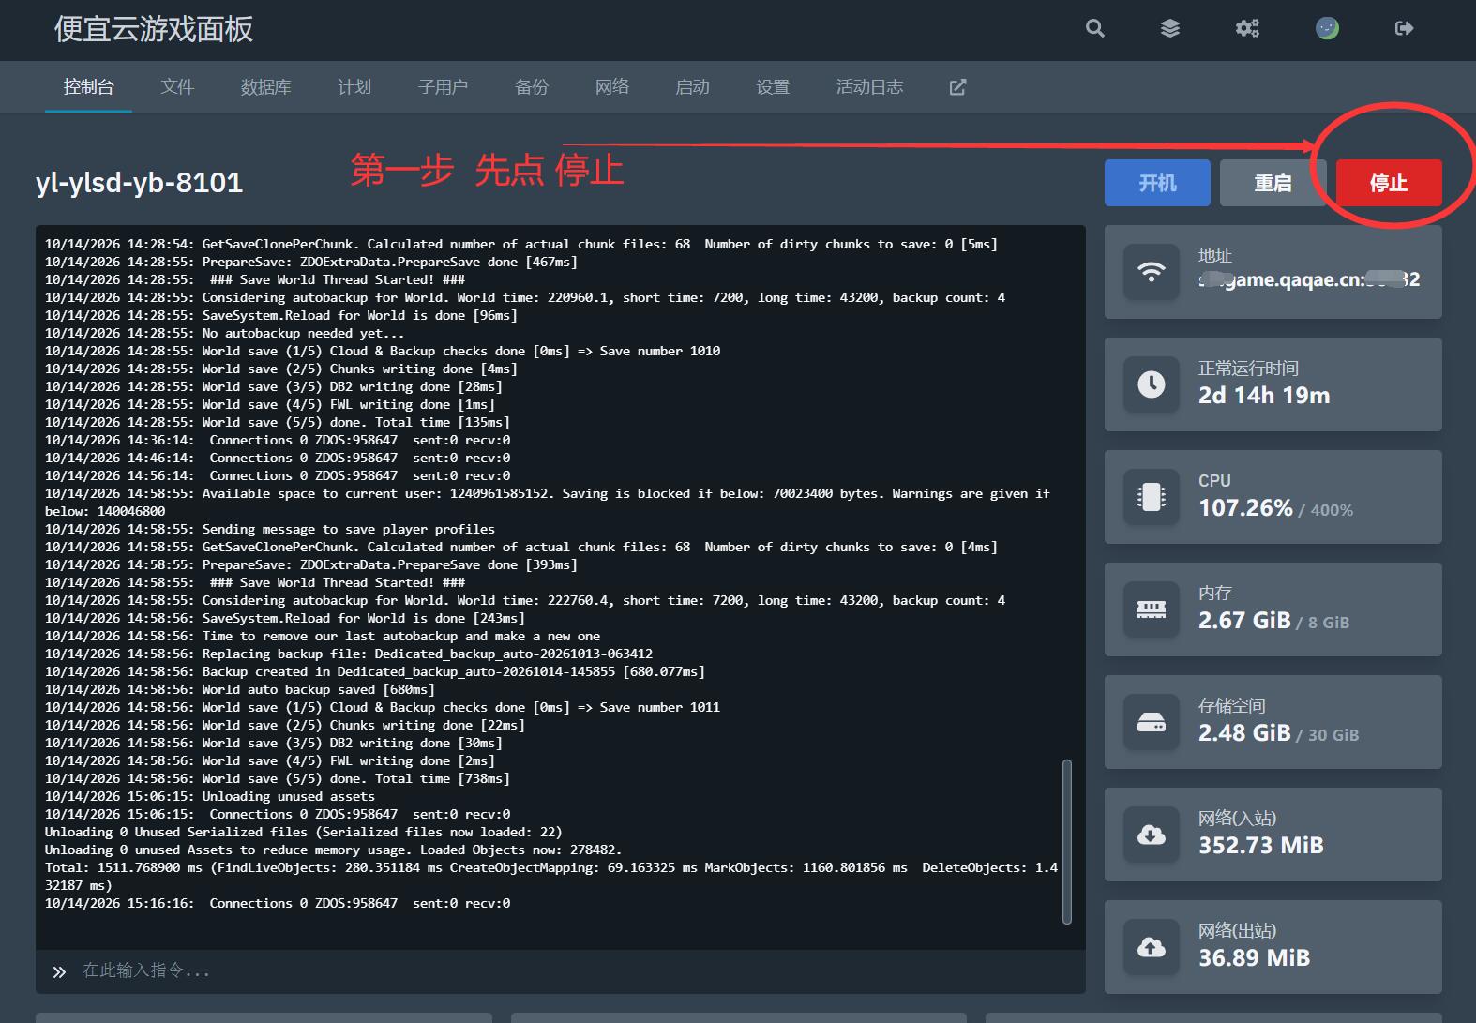Open the 文件 tab

tap(177, 87)
